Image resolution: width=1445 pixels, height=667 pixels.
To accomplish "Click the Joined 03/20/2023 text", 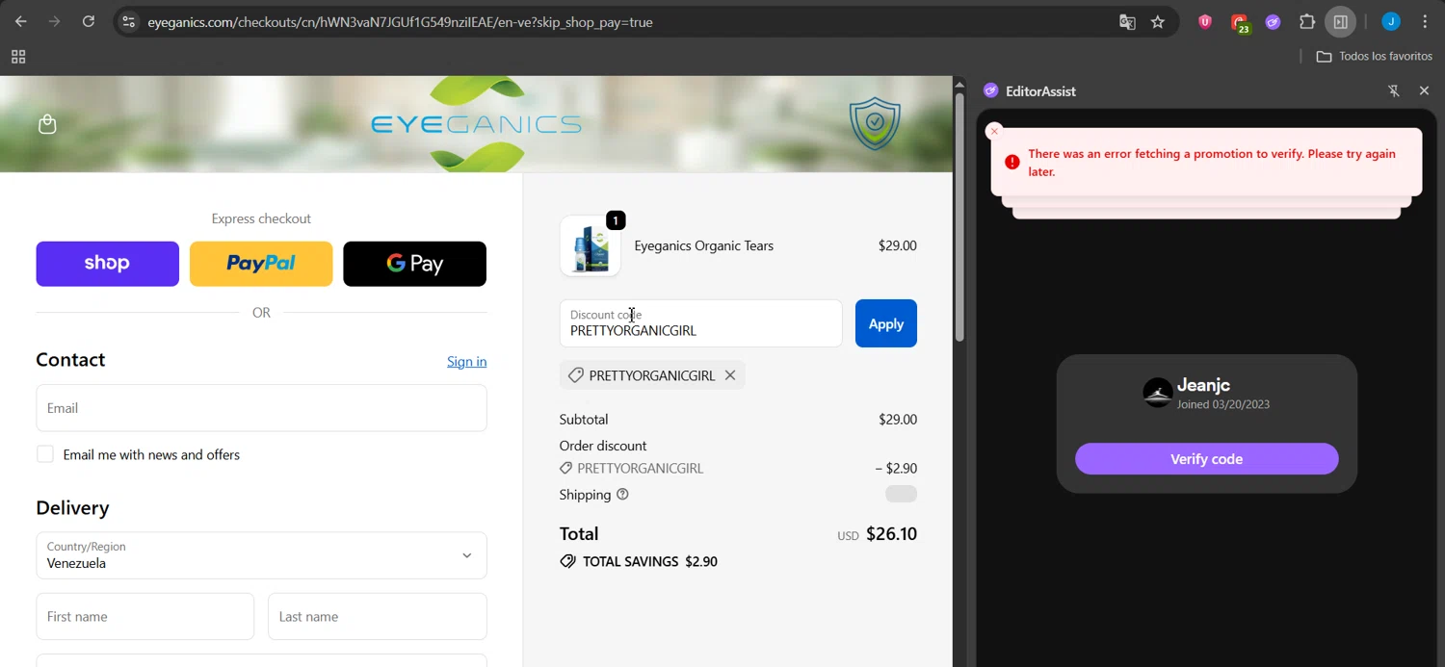I will [1223, 404].
